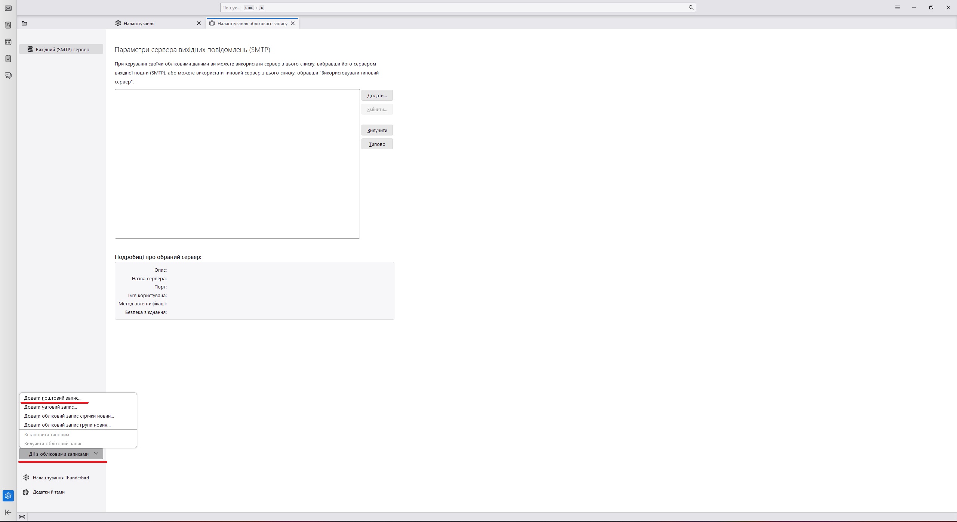Click the search magnifier icon
The height and width of the screenshot is (522, 957).
click(x=691, y=7)
